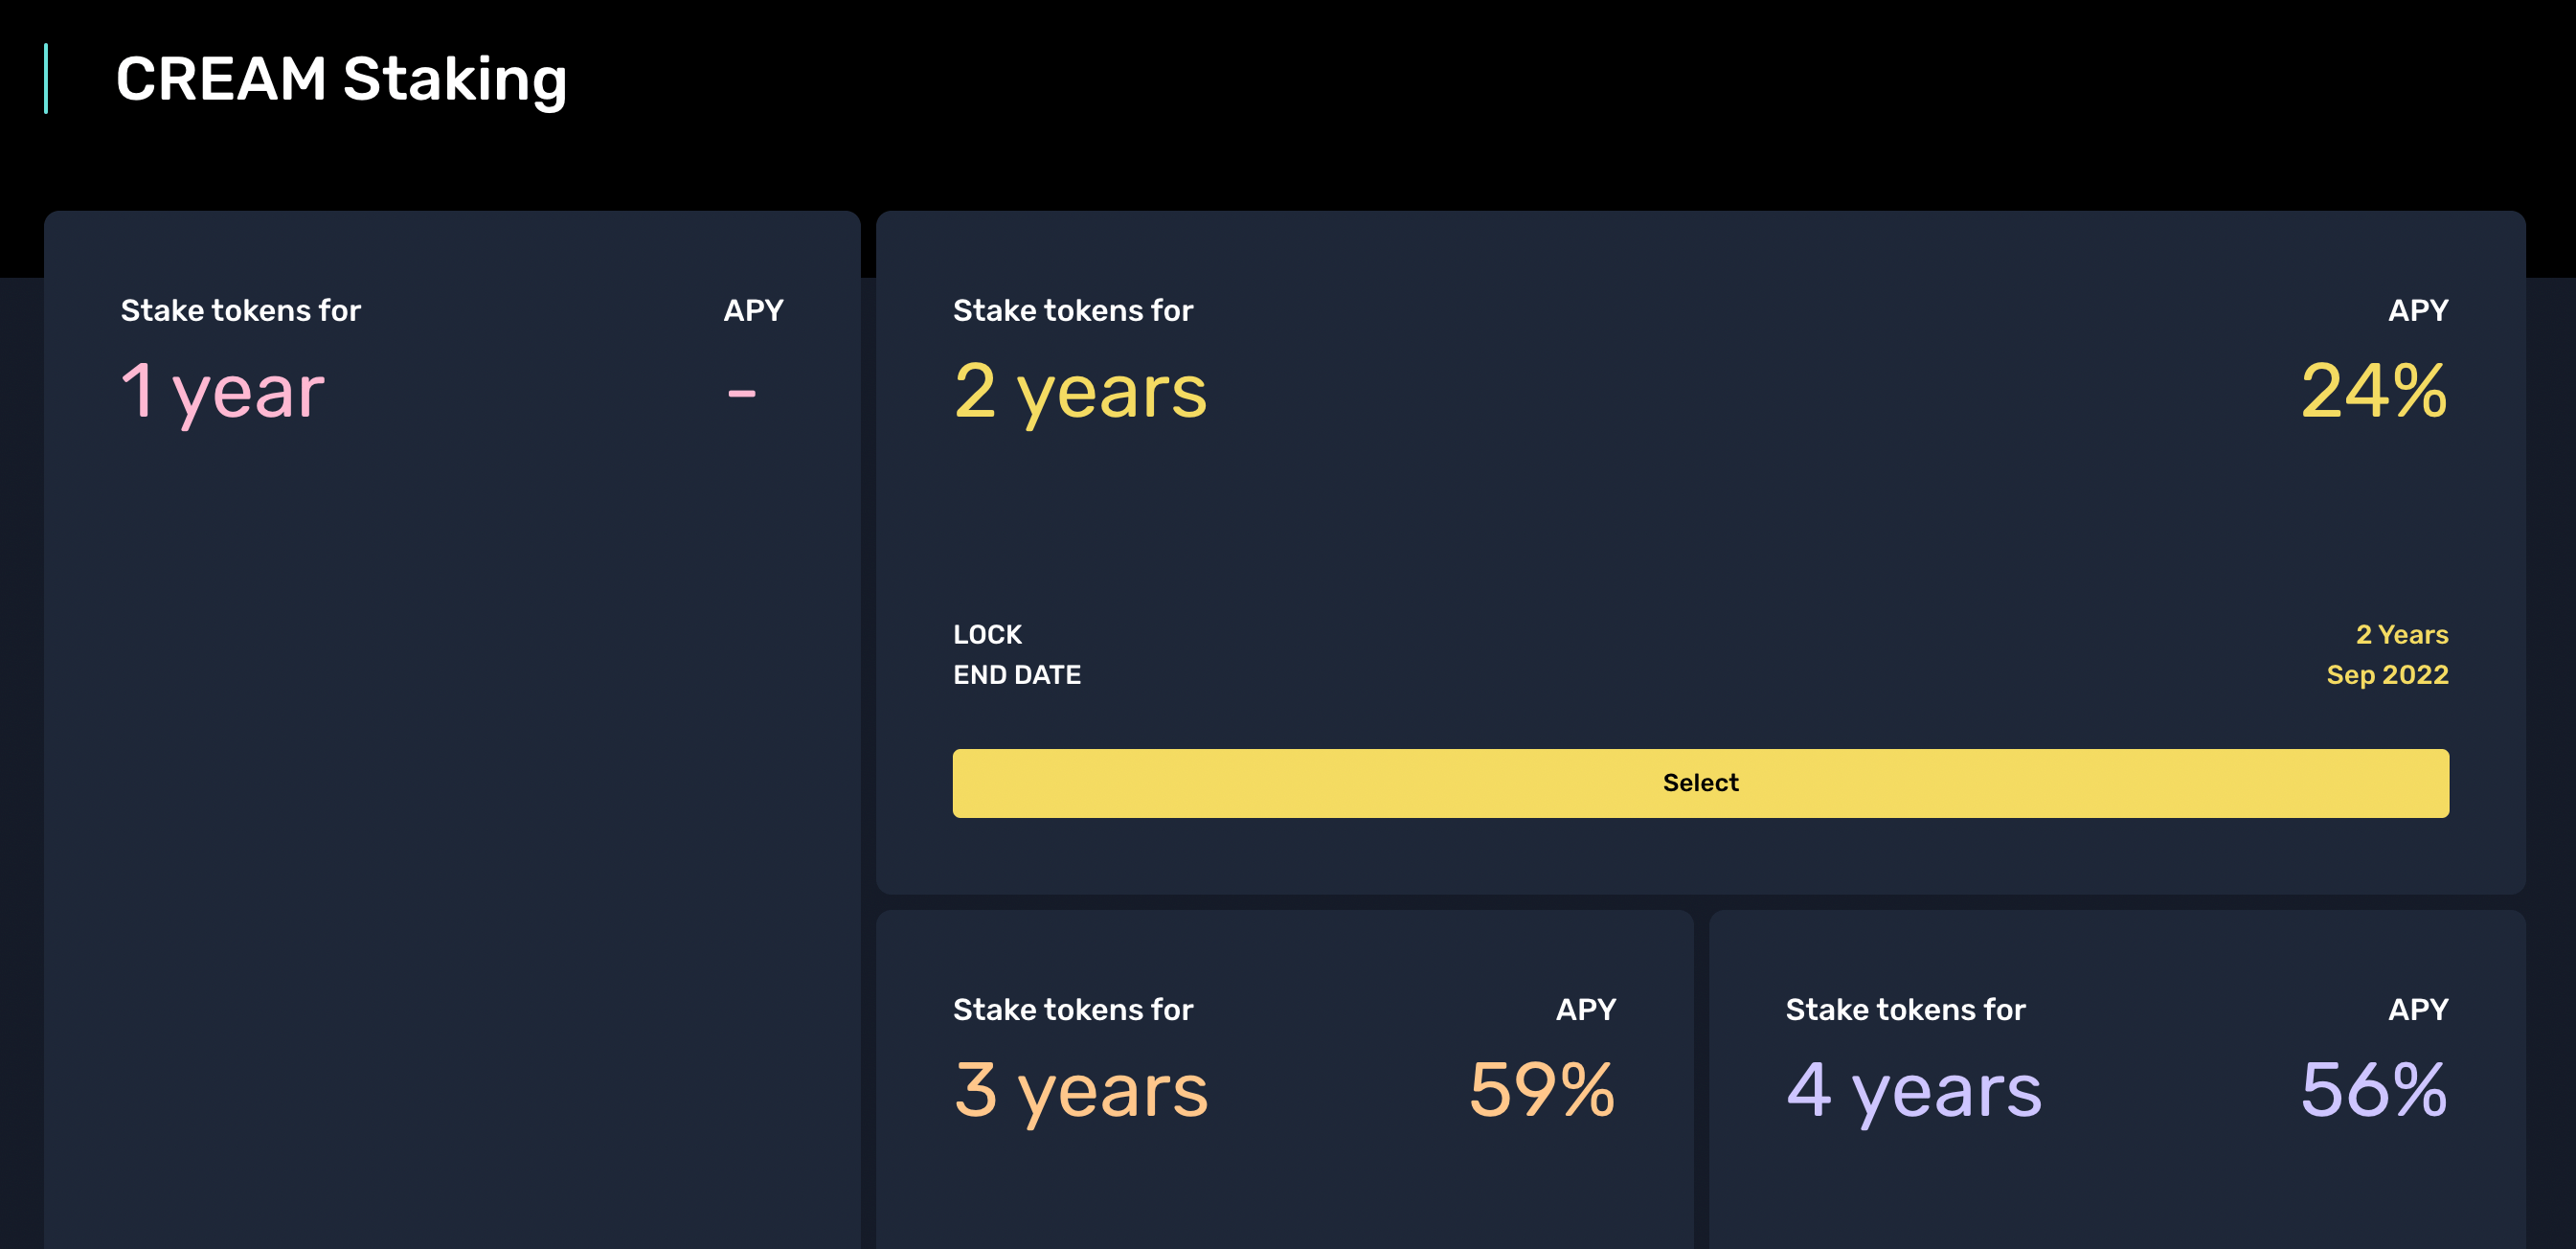Click the 3 years orange text
Image resolution: width=2576 pixels, height=1249 pixels.
[1080, 1089]
